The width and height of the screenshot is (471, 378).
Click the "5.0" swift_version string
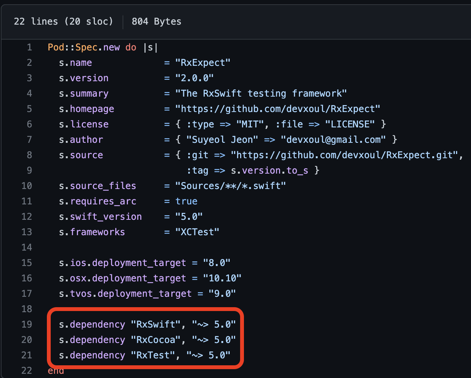(189, 217)
